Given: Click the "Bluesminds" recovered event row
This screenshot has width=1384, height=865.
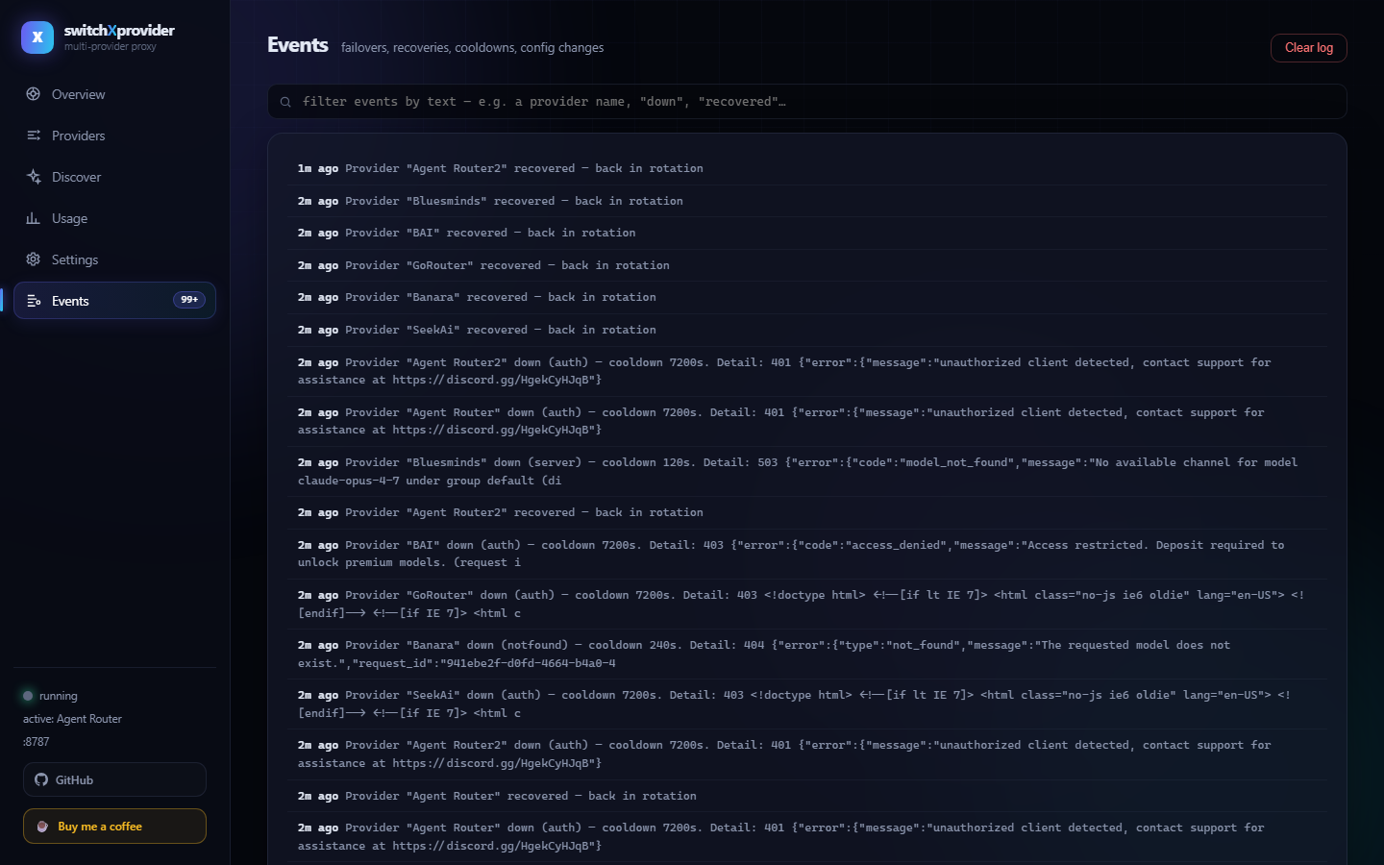Looking at the screenshot, I should (x=807, y=201).
